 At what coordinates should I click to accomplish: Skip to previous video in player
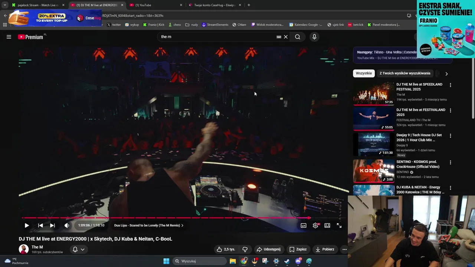point(40,225)
